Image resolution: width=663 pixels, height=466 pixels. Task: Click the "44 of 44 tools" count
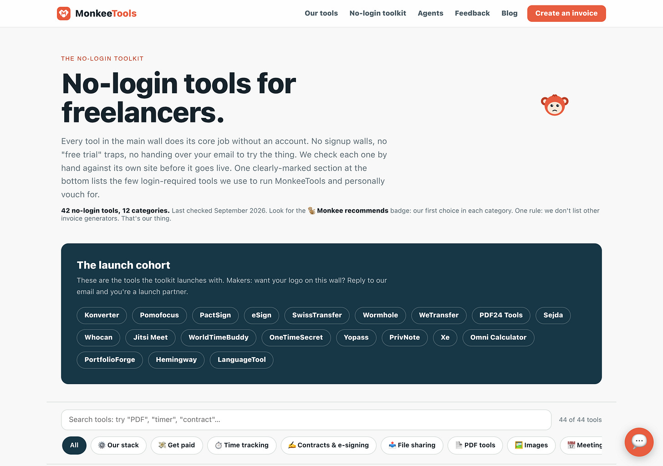pos(580,420)
